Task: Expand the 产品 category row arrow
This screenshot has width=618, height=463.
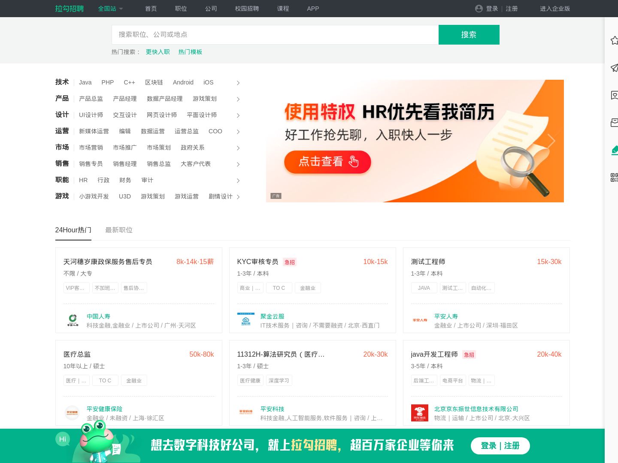Action: (x=238, y=99)
